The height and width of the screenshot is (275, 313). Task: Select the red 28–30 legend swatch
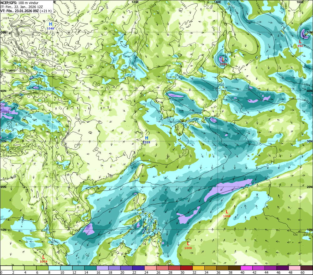[174, 268]
